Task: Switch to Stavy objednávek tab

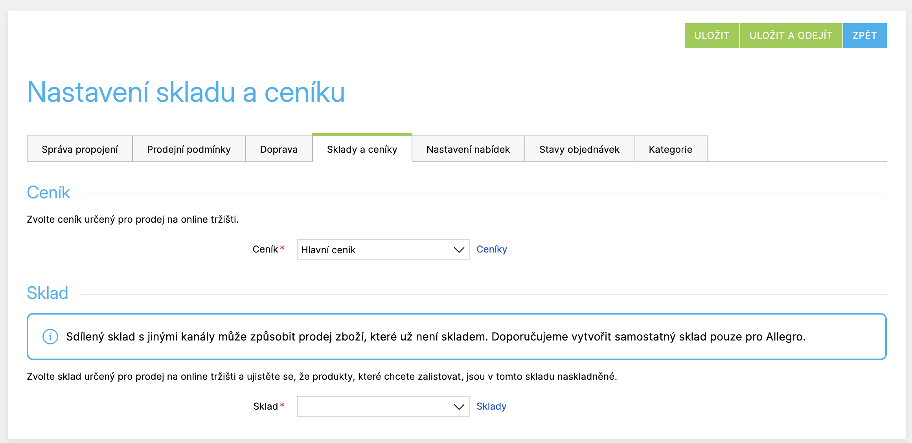Action: 579,149
